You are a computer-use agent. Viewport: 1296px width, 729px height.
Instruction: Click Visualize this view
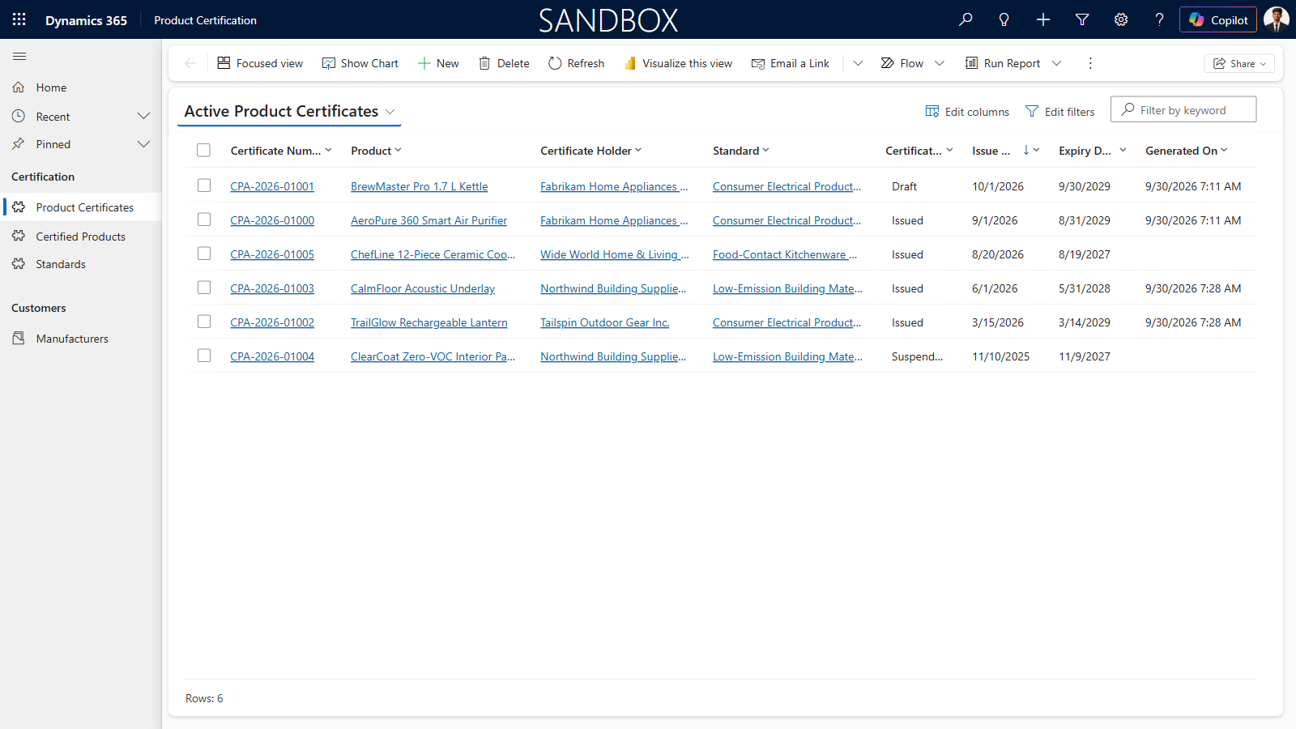coord(678,63)
